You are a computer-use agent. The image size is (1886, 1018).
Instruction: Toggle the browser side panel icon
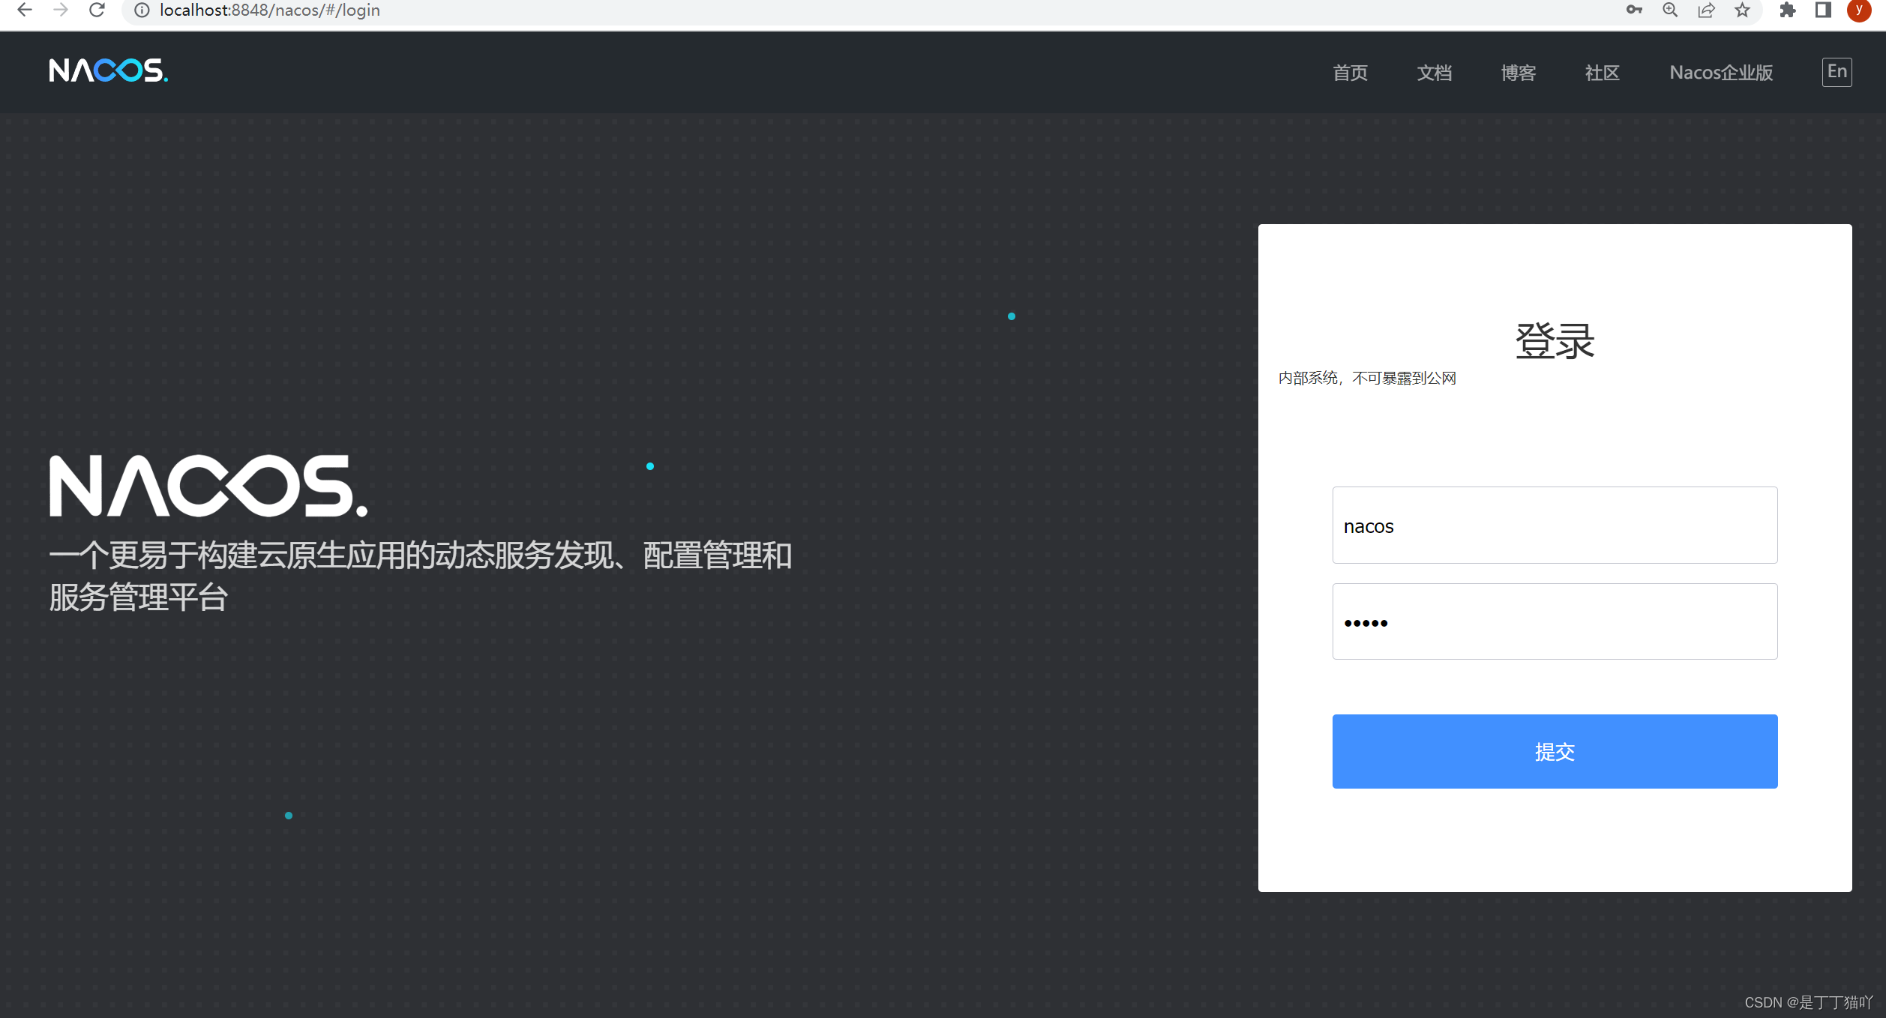tap(1823, 10)
